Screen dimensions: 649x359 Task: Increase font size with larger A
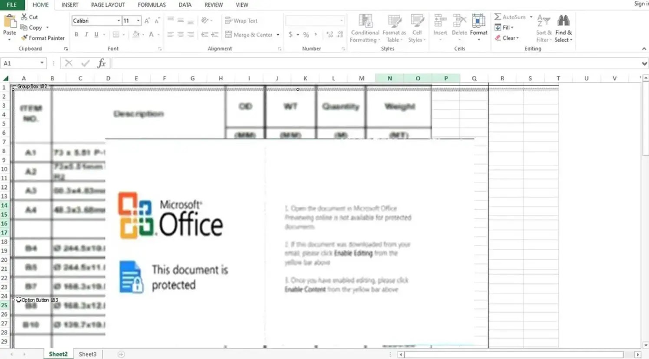pyautogui.click(x=147, y=21)
